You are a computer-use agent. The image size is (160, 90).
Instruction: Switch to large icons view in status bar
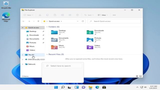(140, 76)
